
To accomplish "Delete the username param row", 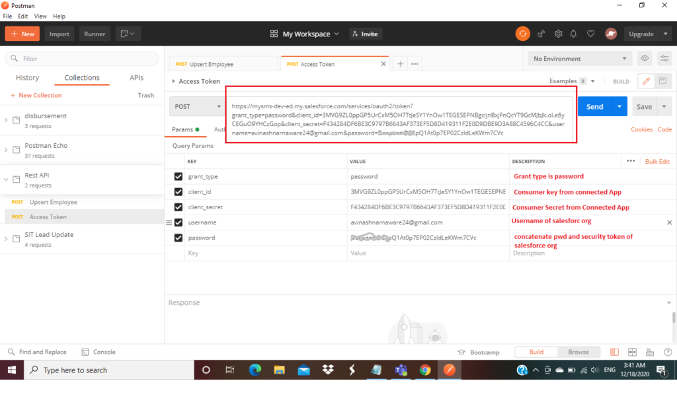I will (x=669, y=222).
